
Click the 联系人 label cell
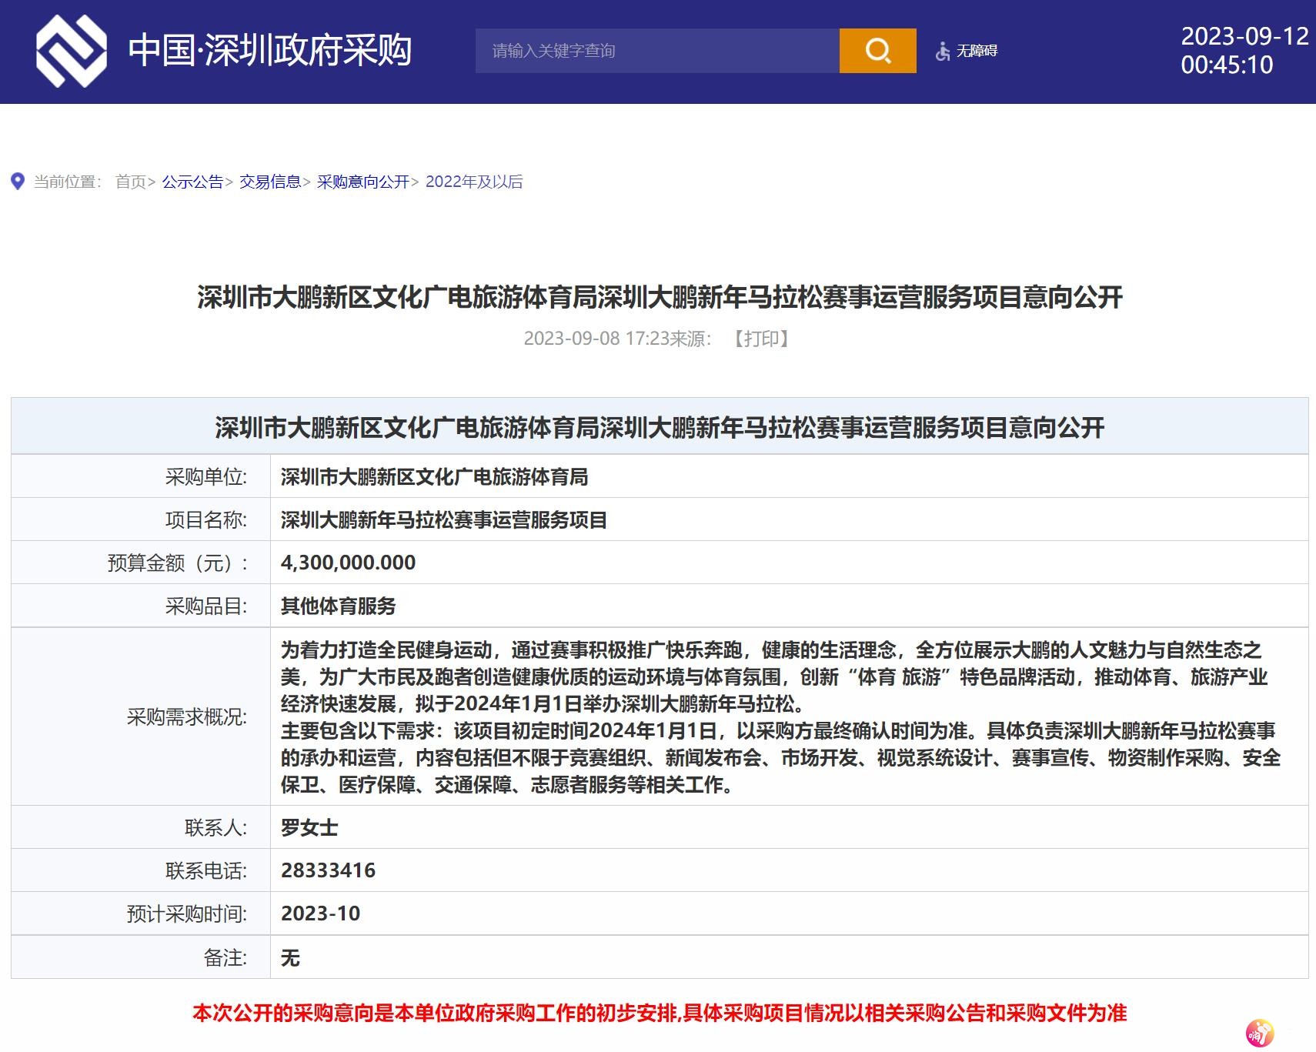pos(141,828)
